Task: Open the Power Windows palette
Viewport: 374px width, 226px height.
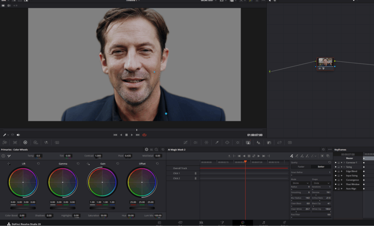Action: pyautogui.click(x=227, y=142)
